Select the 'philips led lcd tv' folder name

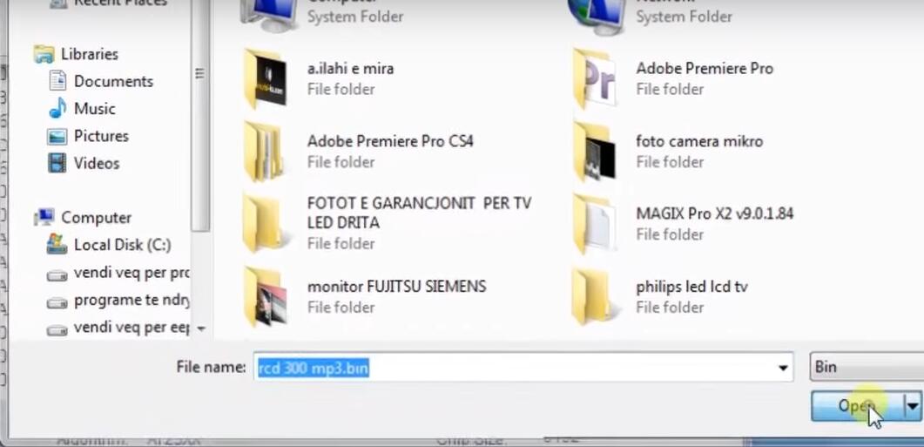(691, 287)
